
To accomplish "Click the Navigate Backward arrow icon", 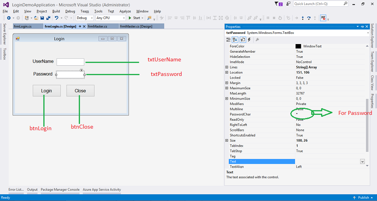I will point(9,18).
